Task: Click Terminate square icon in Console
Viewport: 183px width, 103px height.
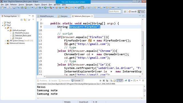Action: (x=100, y=81)
